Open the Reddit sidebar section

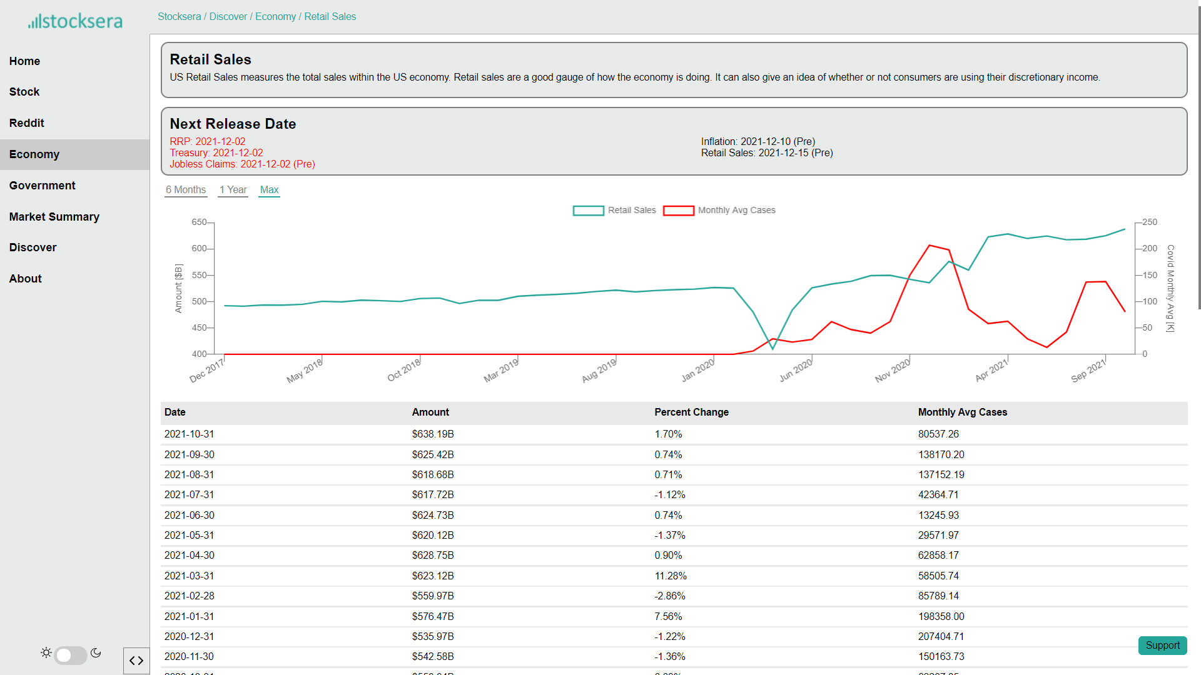27,123
